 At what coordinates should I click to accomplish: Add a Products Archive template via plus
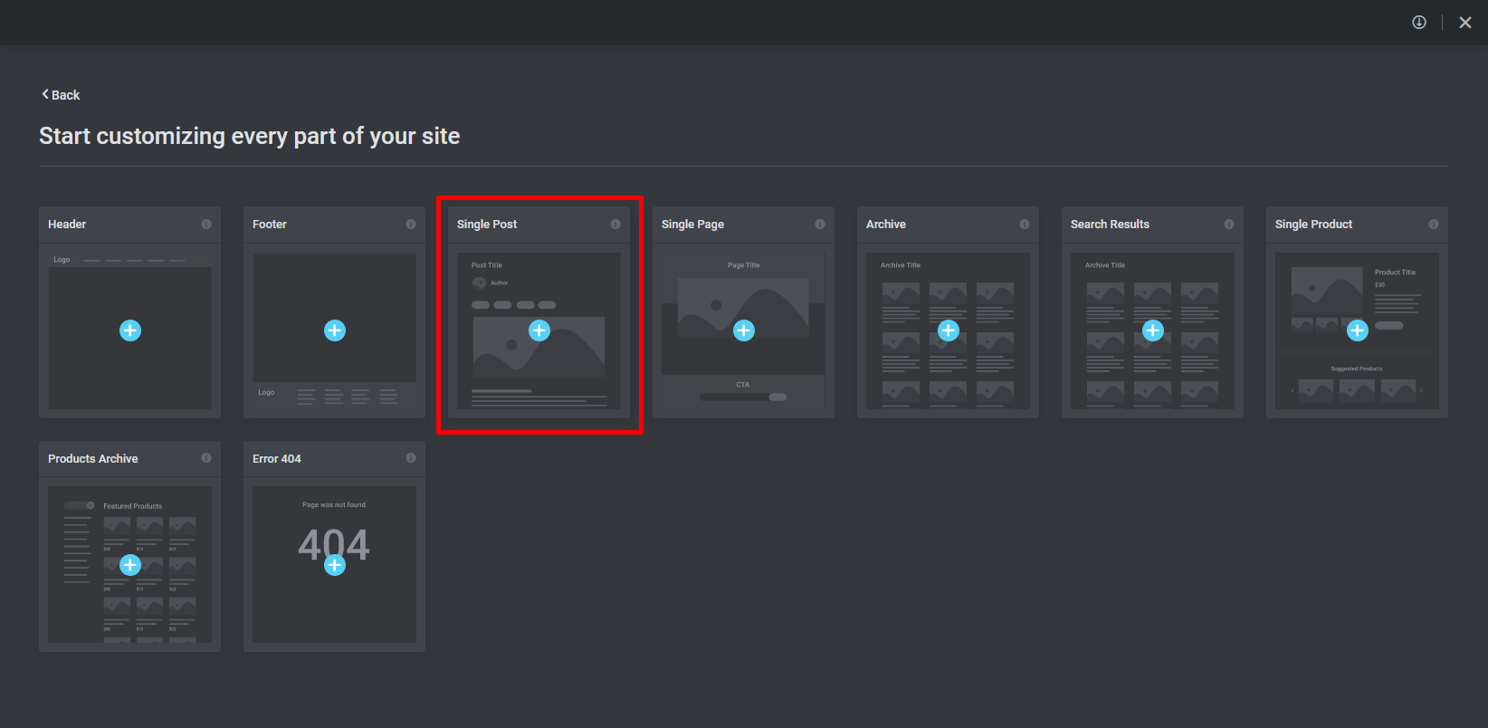[x=130, y=565]
